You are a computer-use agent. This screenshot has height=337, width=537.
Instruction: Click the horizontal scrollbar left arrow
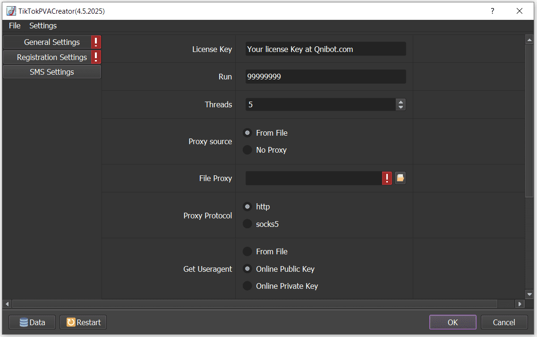tap(7, 304)
